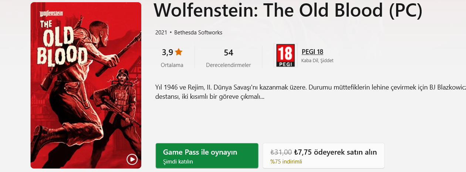The width and height of the screenshot is (466, 172).
Task: Click the %75 indirimli discount label
Action: click(286, 162)
